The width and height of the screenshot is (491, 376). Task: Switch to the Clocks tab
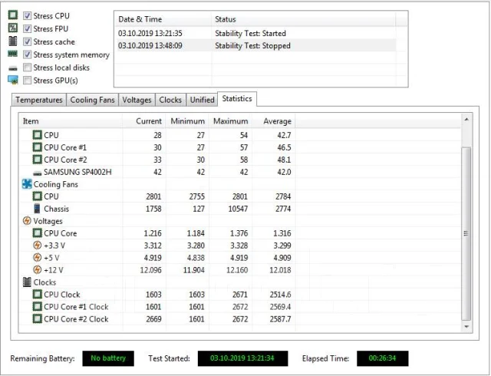tap(170, 100)
